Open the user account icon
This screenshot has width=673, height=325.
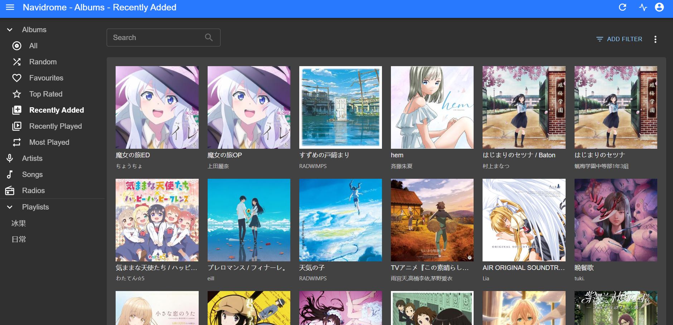pyautogui.click(x=659, y=8)
